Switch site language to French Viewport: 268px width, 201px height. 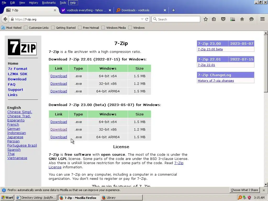[13, 124]
